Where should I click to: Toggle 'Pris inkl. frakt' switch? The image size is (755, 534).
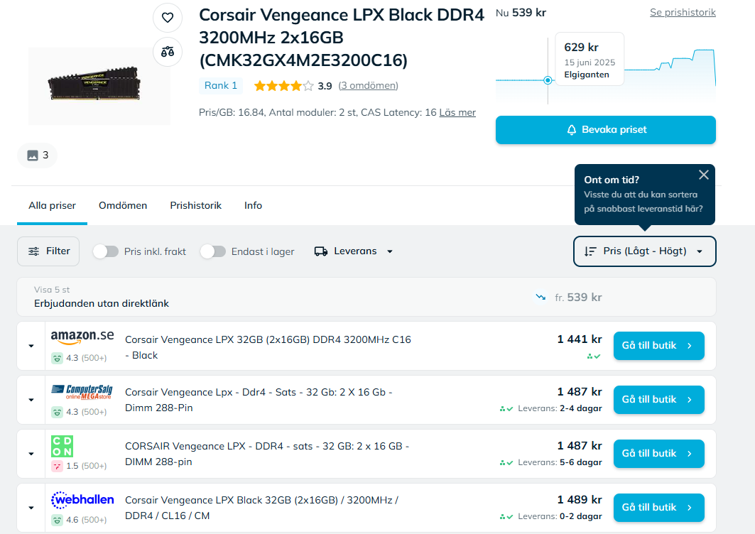[106, 251]
